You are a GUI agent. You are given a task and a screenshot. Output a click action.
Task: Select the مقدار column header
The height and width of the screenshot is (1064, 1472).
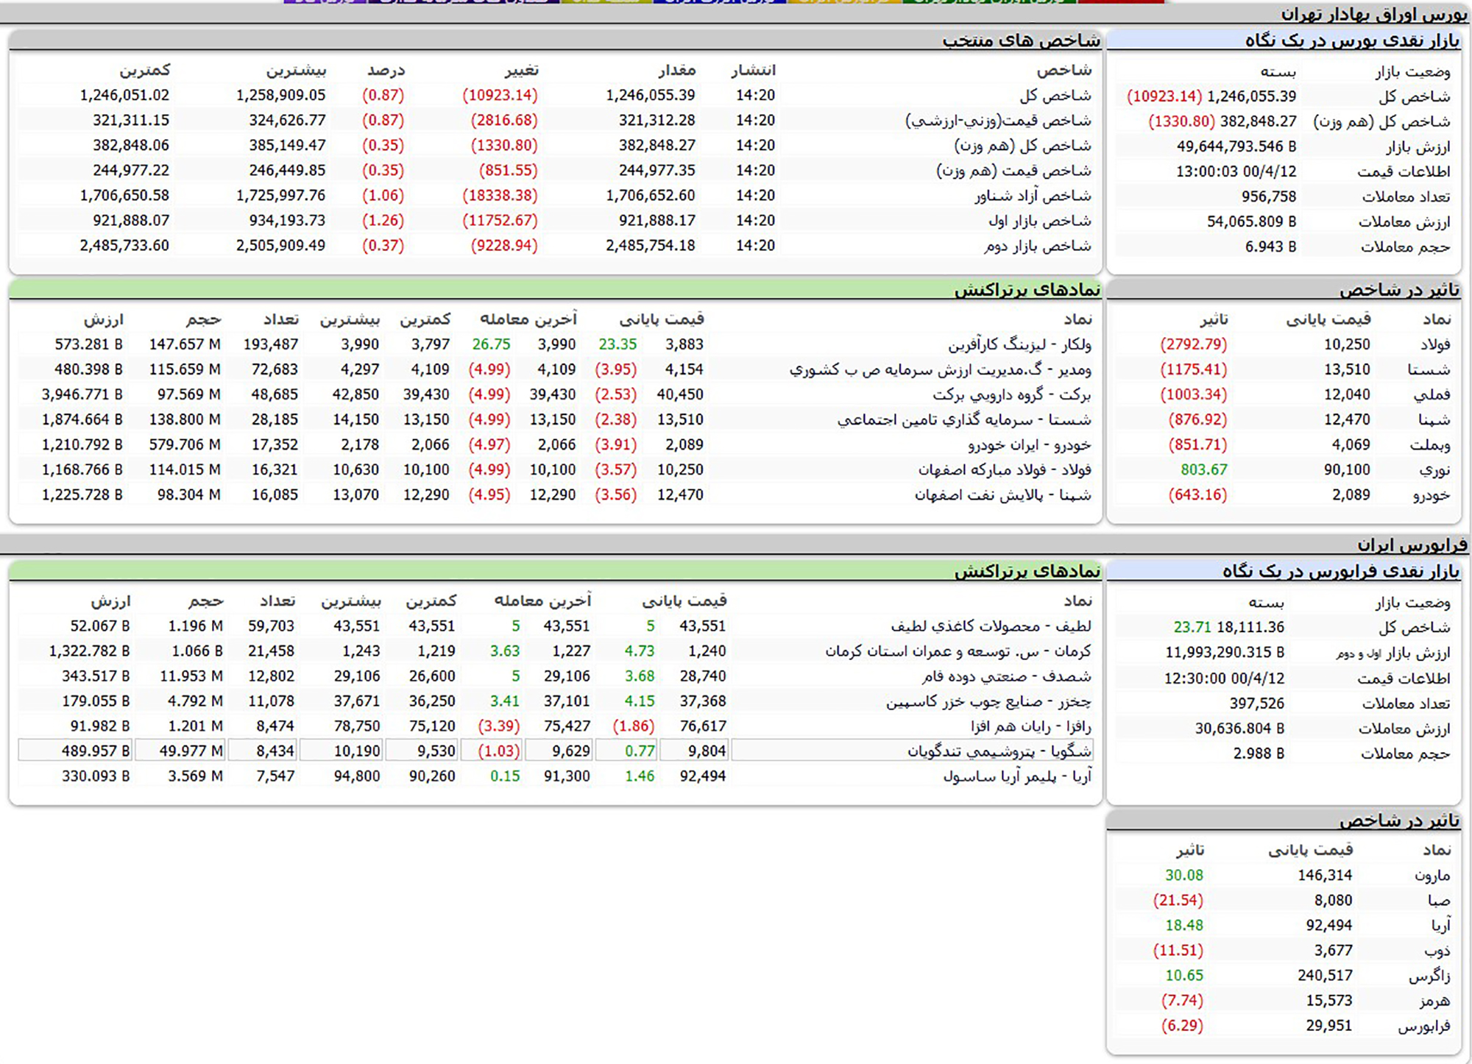coord(677,70)
